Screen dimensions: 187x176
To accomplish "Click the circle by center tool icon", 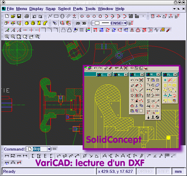I will [x=82, y=16].
